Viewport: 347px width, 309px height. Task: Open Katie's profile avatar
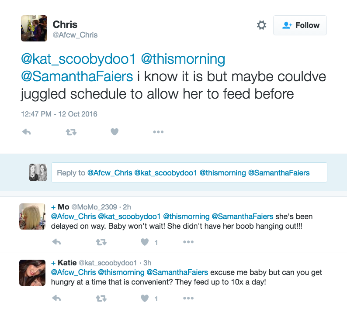pos(32,273)
